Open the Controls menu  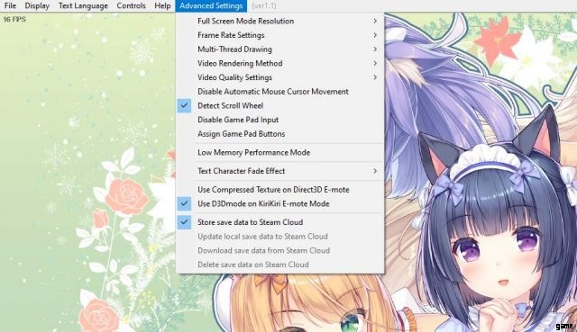coord(131,6)
